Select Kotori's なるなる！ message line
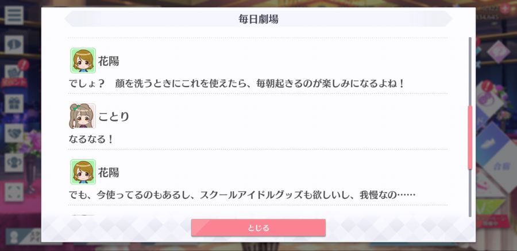Image resolution: width=517 pixels, height=251 pixels. (91, 139)
